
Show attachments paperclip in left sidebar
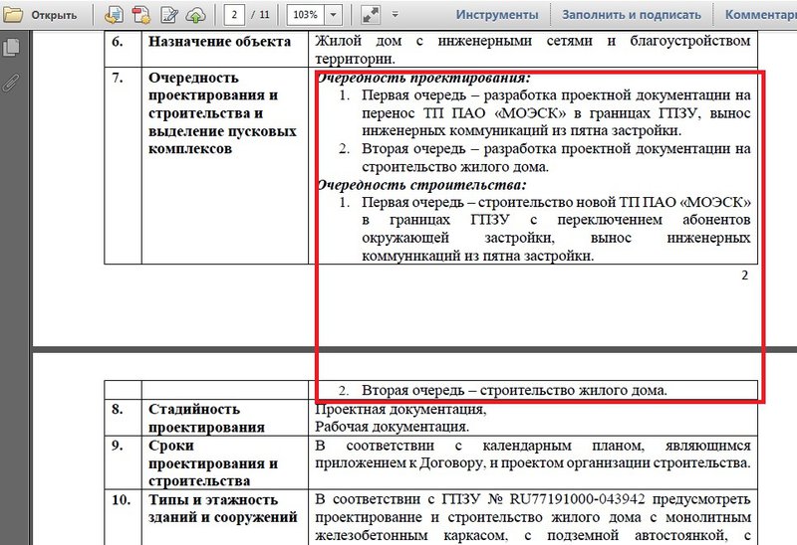tap(11, 82)
